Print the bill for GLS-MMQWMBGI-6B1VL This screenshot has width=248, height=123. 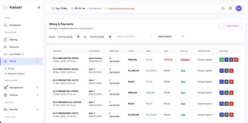(x=227, y=115)
